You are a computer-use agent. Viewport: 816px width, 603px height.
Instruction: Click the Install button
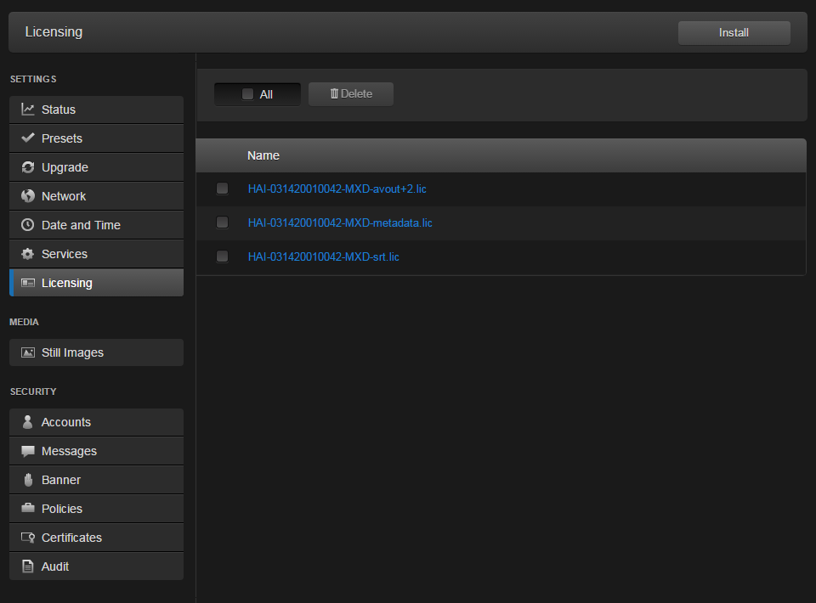[734, 32]
